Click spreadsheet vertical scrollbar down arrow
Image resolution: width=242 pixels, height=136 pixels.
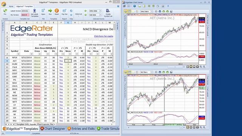(x=114, y=122)
